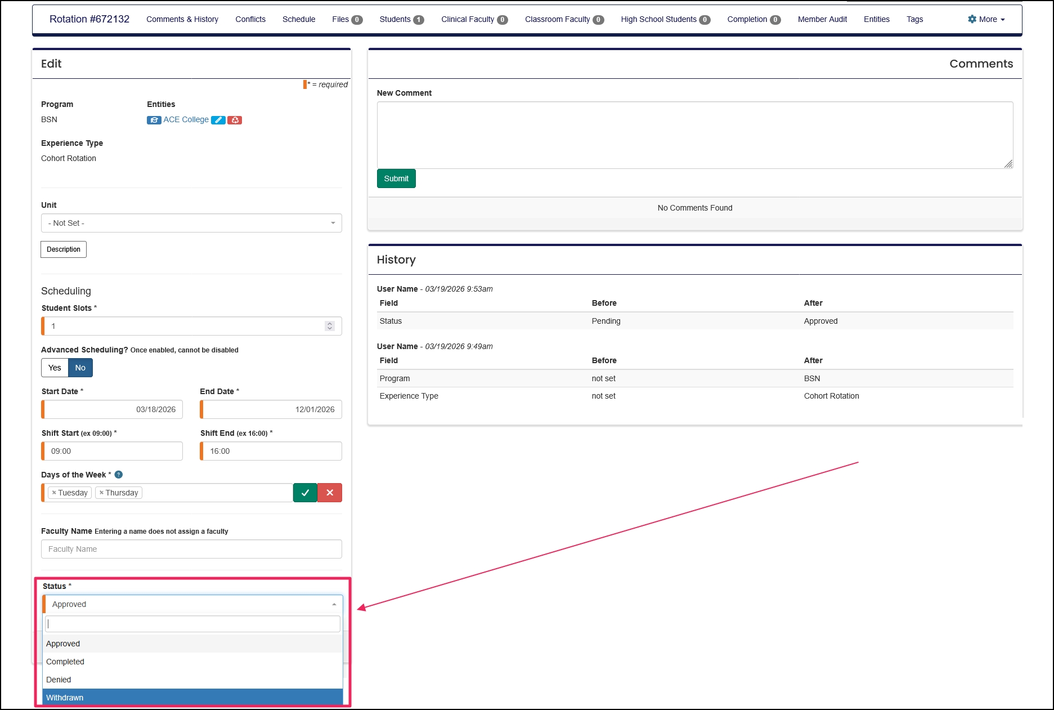This screenshot has width=1054, height=710.
Task: Open the Schedule tab
Action: point(299,19)
